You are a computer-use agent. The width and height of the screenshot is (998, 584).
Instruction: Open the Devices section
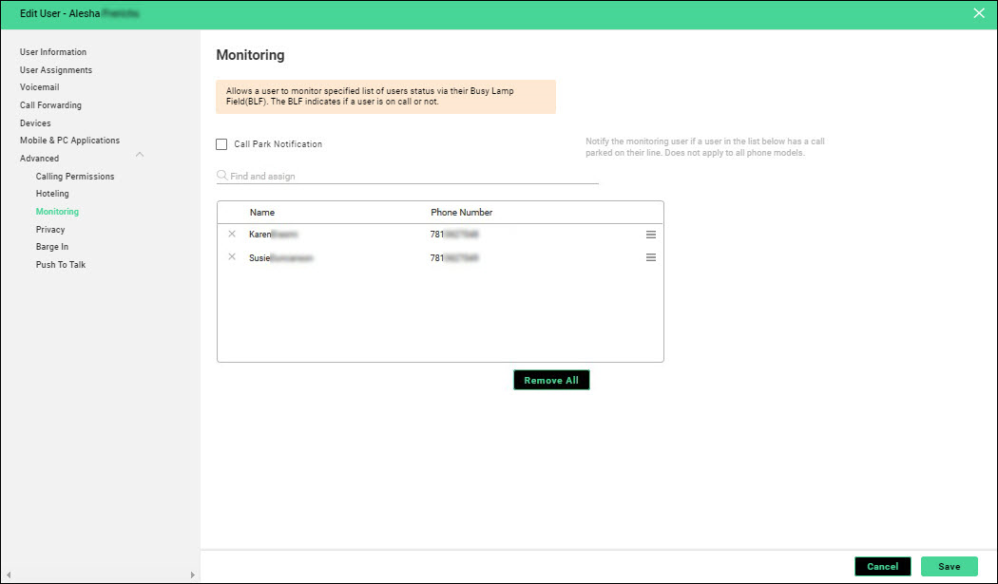pos(35,123)
